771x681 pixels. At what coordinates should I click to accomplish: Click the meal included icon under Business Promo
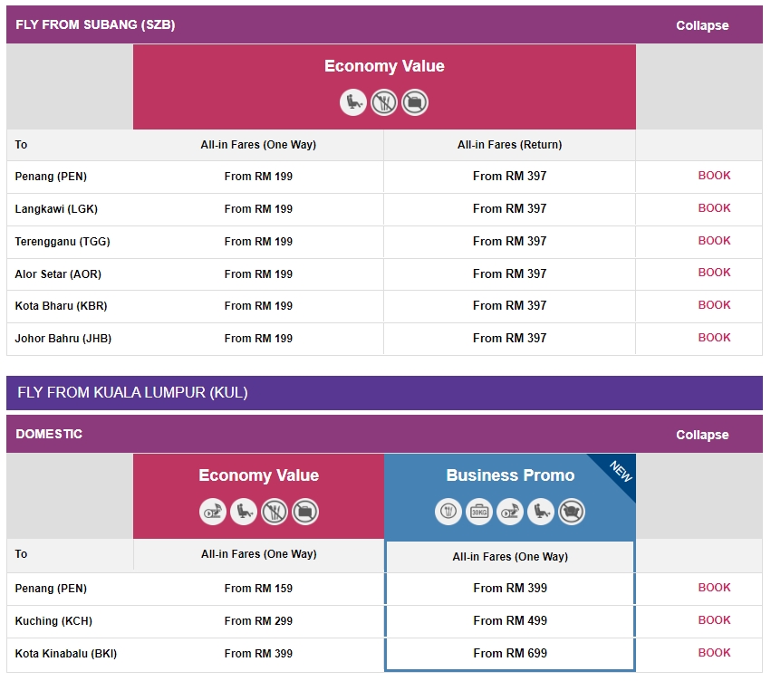[x=448, y=513]
